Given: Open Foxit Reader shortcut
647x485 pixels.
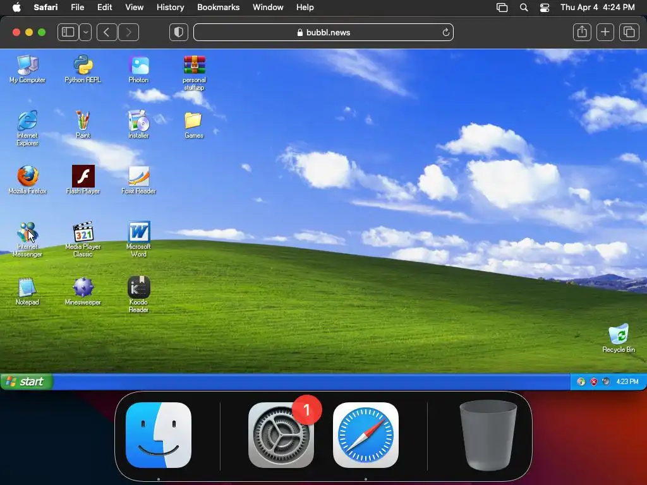Looking at the screenshot, I should click(138, 180).
